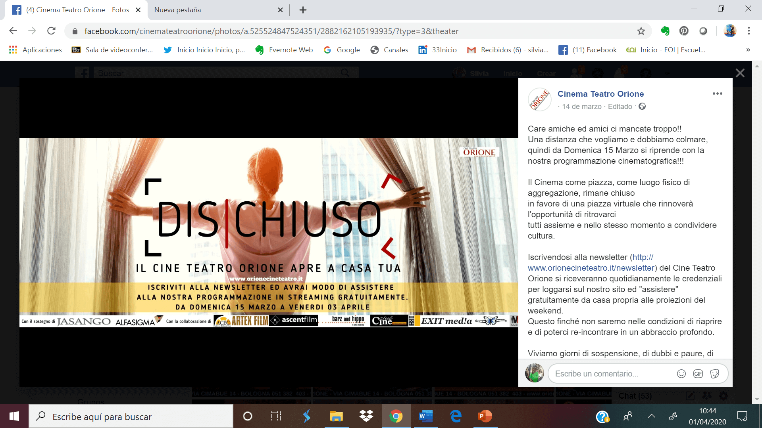762x428 pixels.
Task: Open the LinkedIn 33Inicio bookmark
Action: tap(438, 50)
